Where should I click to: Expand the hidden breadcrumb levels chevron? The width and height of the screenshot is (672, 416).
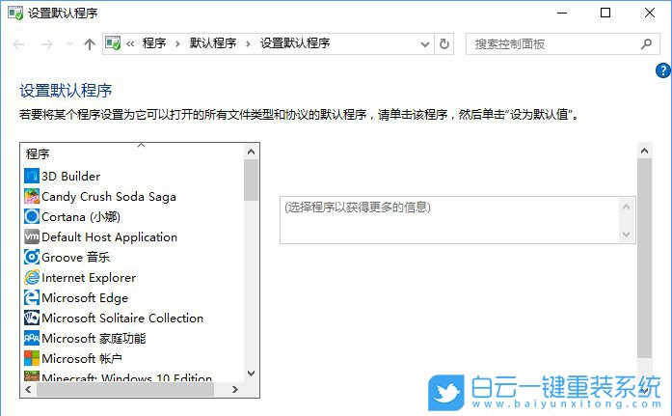(x=130, y=43)
